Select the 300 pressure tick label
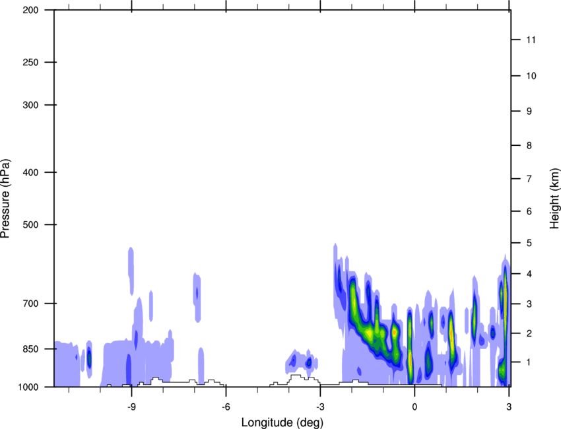This screenshot has height=429, width=561. click(x=31, y=105)
